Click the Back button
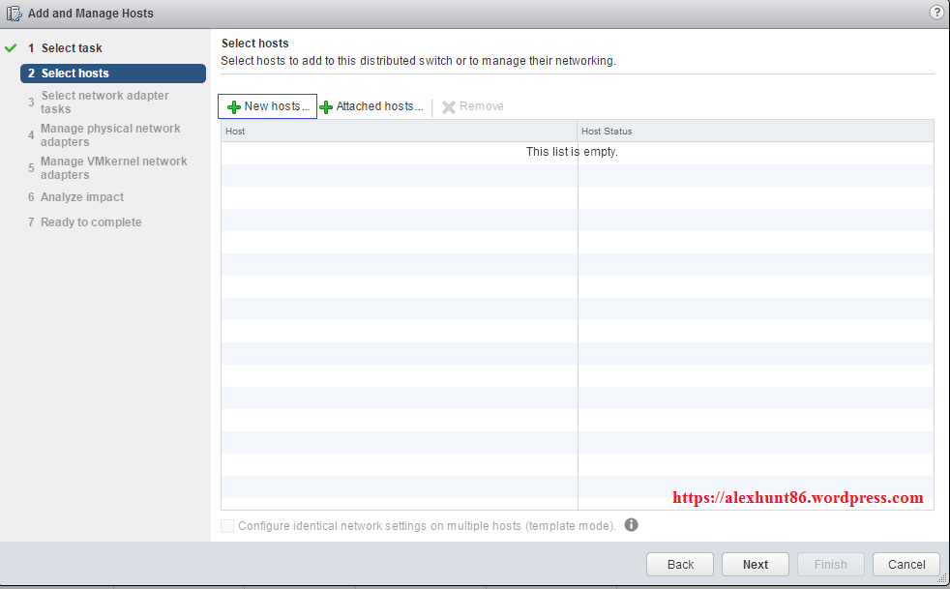The width and height of the screenshot is (950, 589). click(680, 564)
